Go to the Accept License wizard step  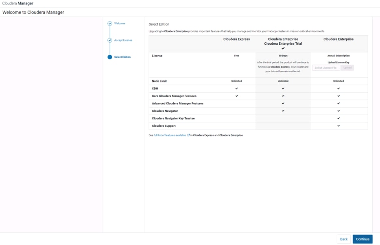coord(123,40)
